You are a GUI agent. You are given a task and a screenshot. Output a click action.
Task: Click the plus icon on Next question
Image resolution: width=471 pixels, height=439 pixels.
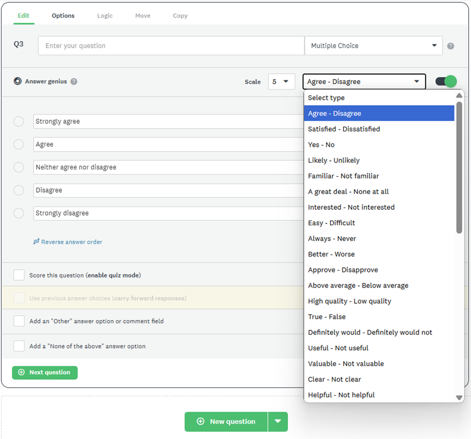[22, 372]
